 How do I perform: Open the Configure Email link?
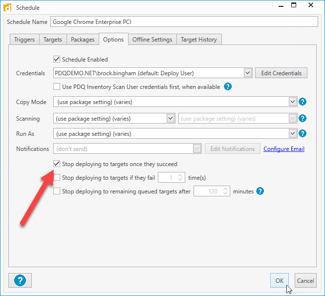(284, 148)
